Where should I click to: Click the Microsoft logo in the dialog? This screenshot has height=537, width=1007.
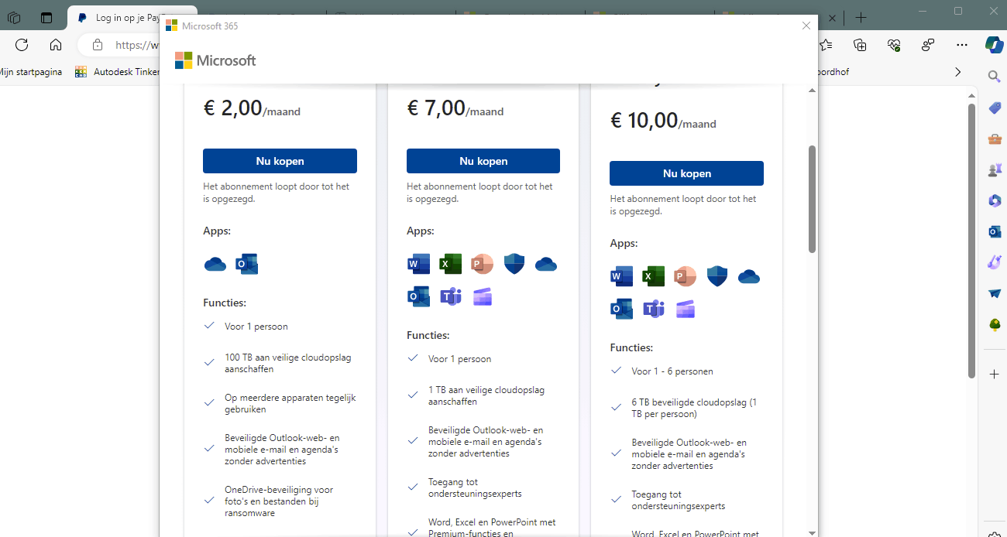pyautogui.click(x=215, y=60)
